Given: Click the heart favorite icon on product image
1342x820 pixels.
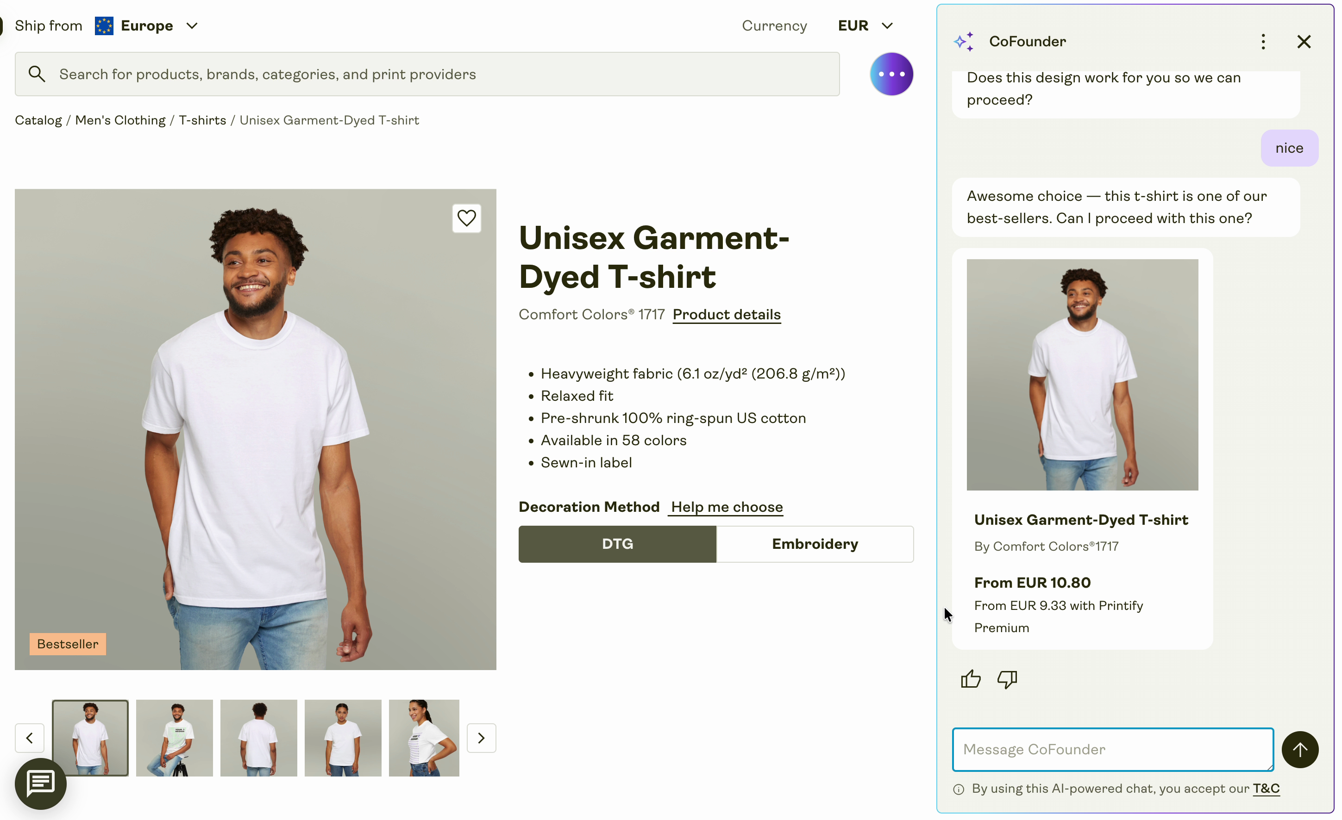Looking at the screenshot, I should click(x=466, y=218).
